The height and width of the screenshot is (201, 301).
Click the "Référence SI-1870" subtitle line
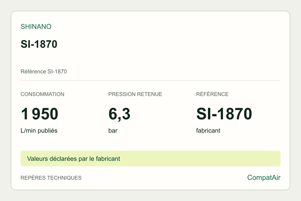point(44,72)
